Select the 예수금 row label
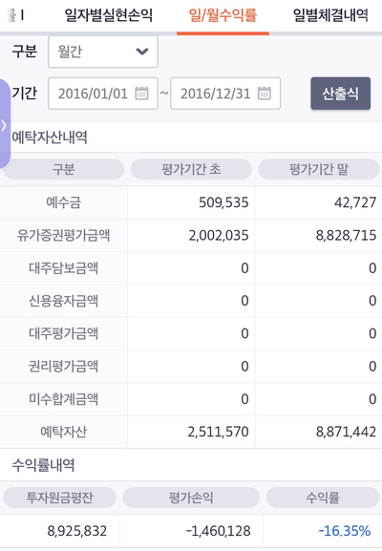This screenshot has height=551, width=382. click(64, 202)
